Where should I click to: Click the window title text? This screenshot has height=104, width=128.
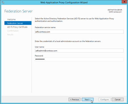[x=64, y=3]
